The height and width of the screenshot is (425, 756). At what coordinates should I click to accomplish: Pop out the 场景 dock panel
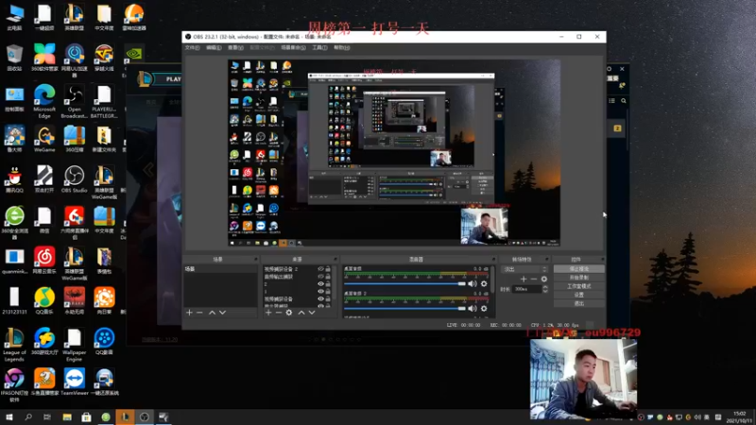(x=256, y=259)
